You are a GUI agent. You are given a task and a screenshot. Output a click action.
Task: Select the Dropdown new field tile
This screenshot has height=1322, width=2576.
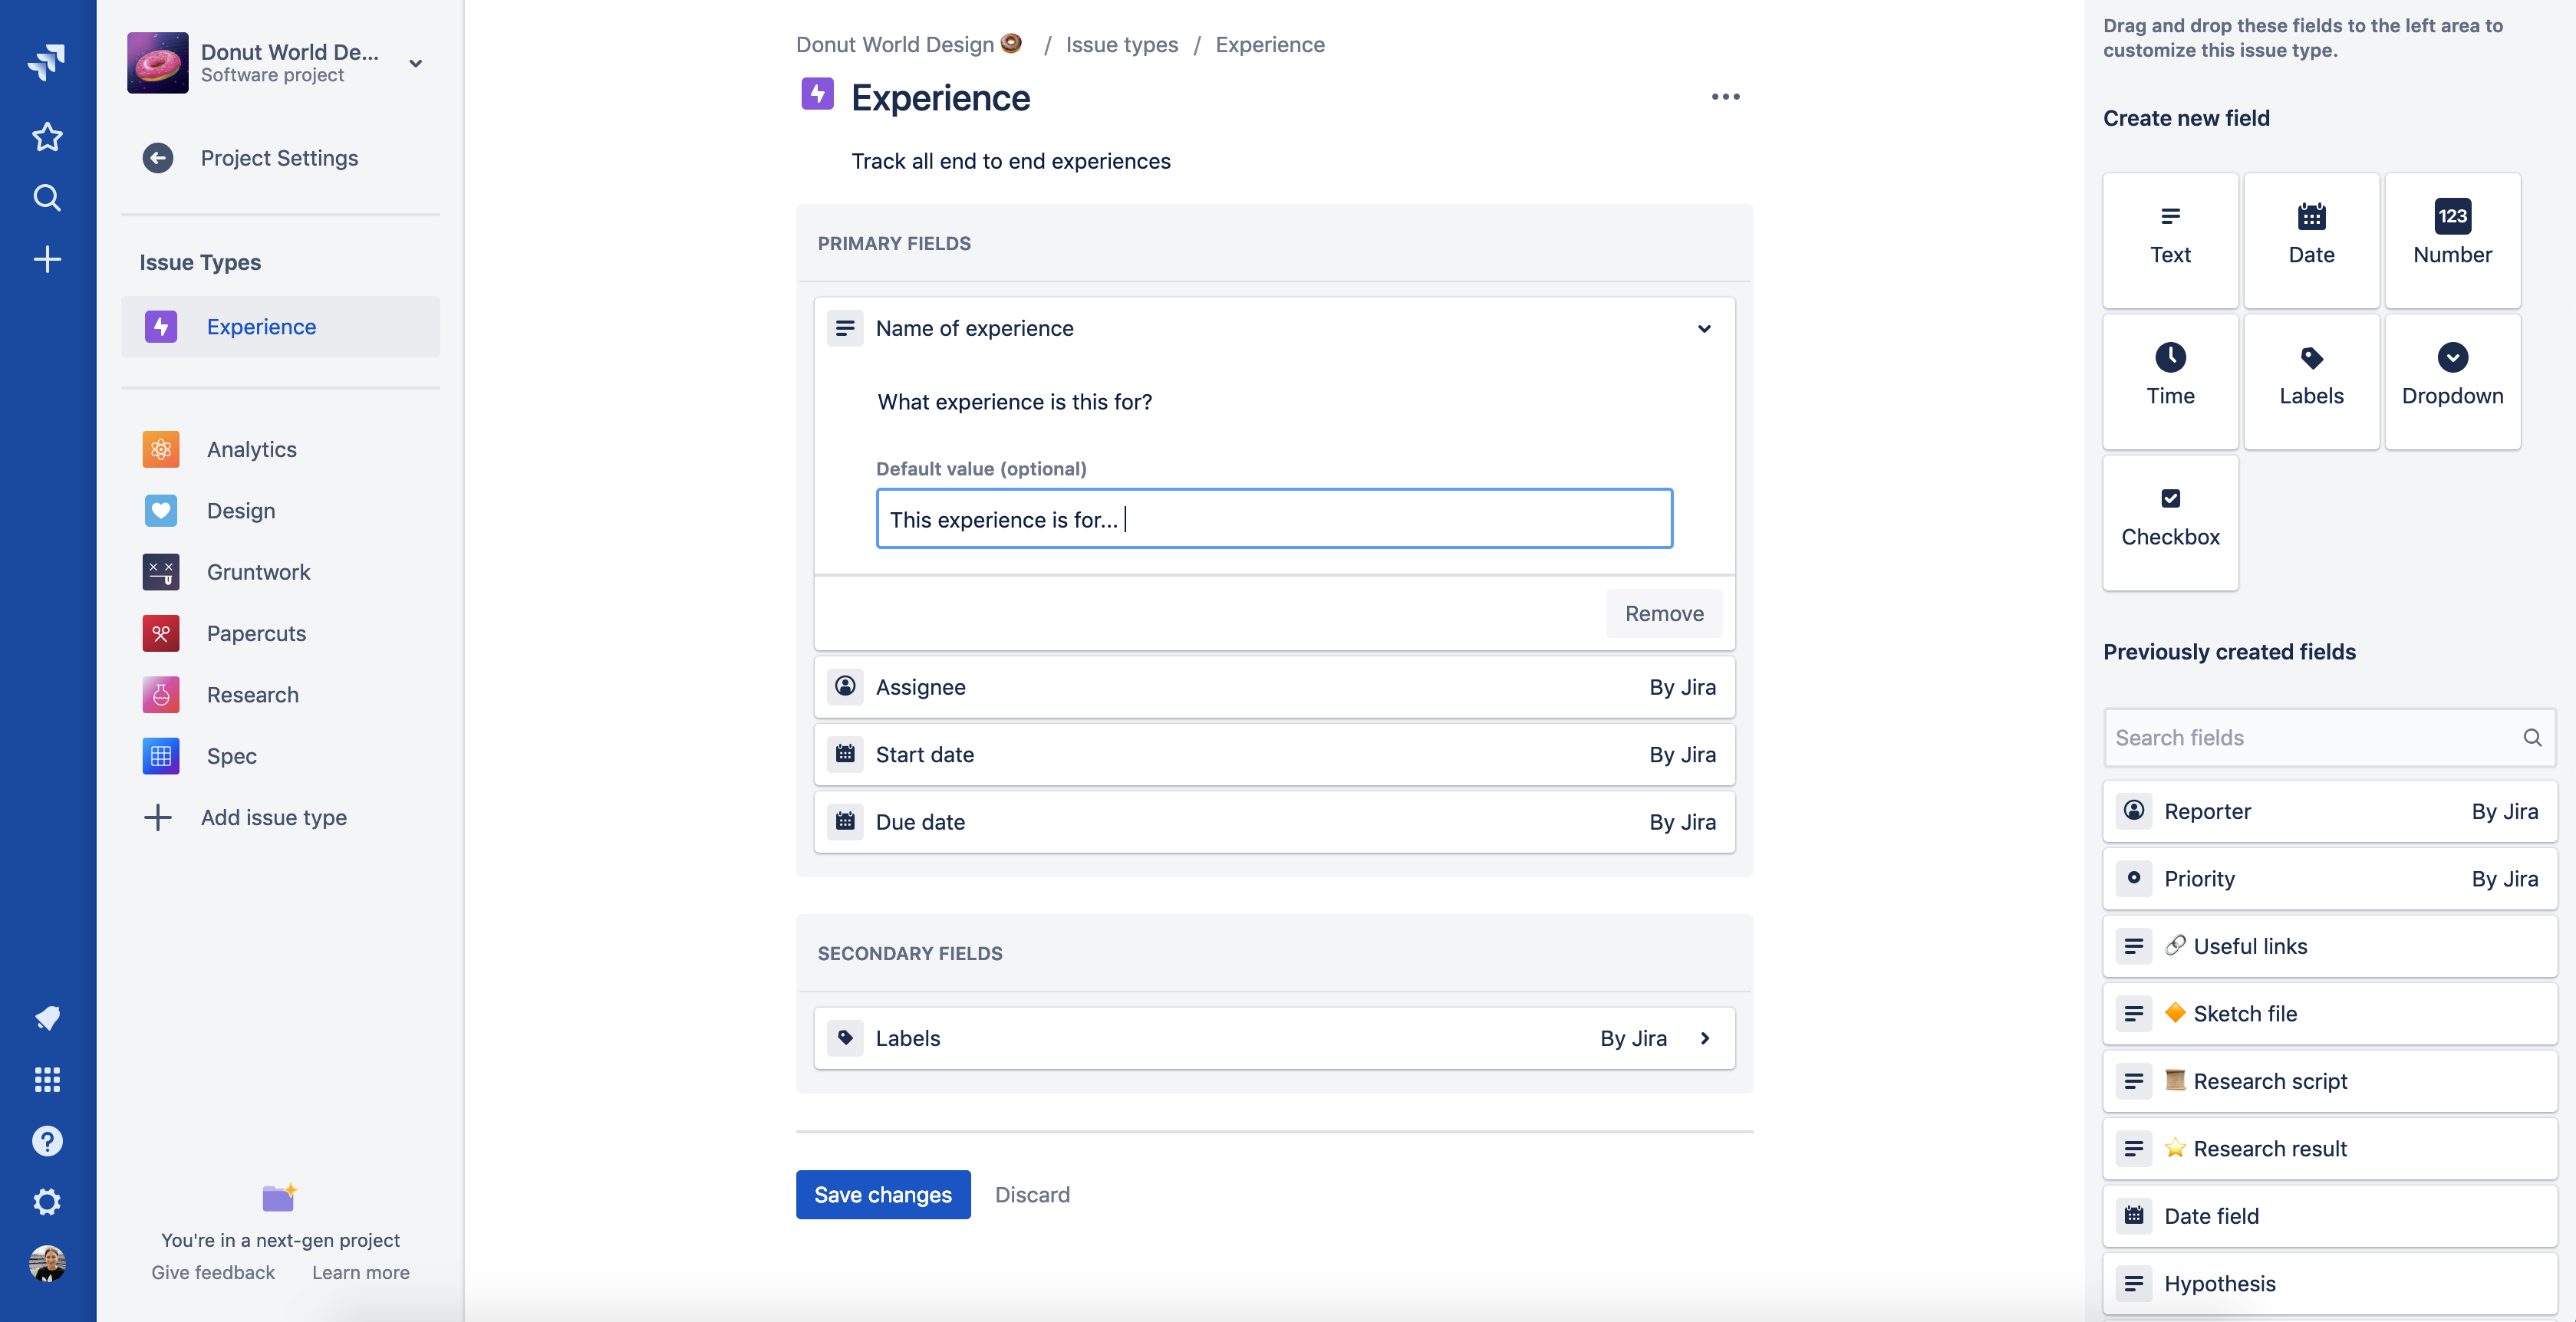(x=2452, y=380)
